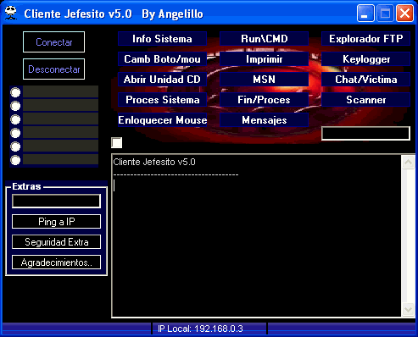
Task: Select the fourth radio button in the list
Action: coord(15,133)
